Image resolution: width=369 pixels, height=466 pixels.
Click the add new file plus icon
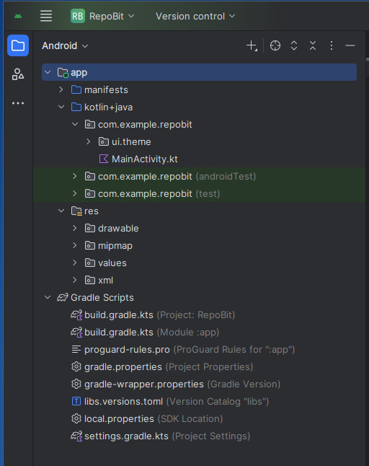252,45
